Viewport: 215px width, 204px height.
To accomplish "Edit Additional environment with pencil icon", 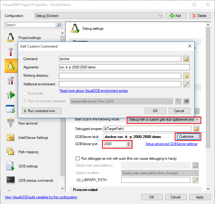I will click(186, 84).
